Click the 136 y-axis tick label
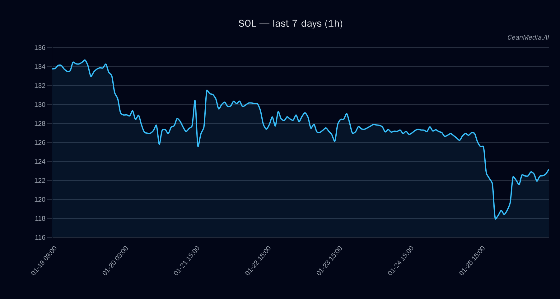560x299 pixels. 40,48
